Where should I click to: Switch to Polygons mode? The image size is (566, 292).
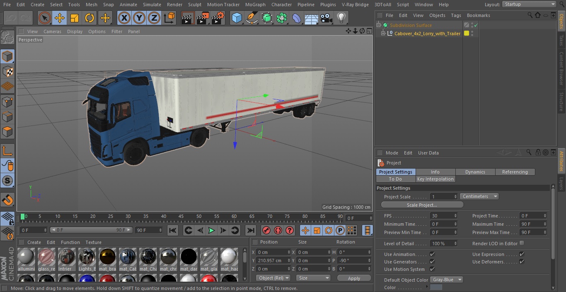pyautogui.click(x=7, y=132)
